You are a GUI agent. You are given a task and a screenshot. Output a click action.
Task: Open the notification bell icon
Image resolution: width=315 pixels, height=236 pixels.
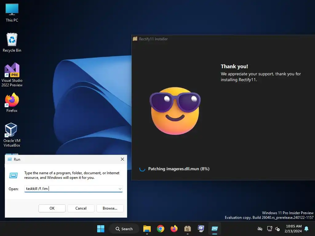point(307,229)
